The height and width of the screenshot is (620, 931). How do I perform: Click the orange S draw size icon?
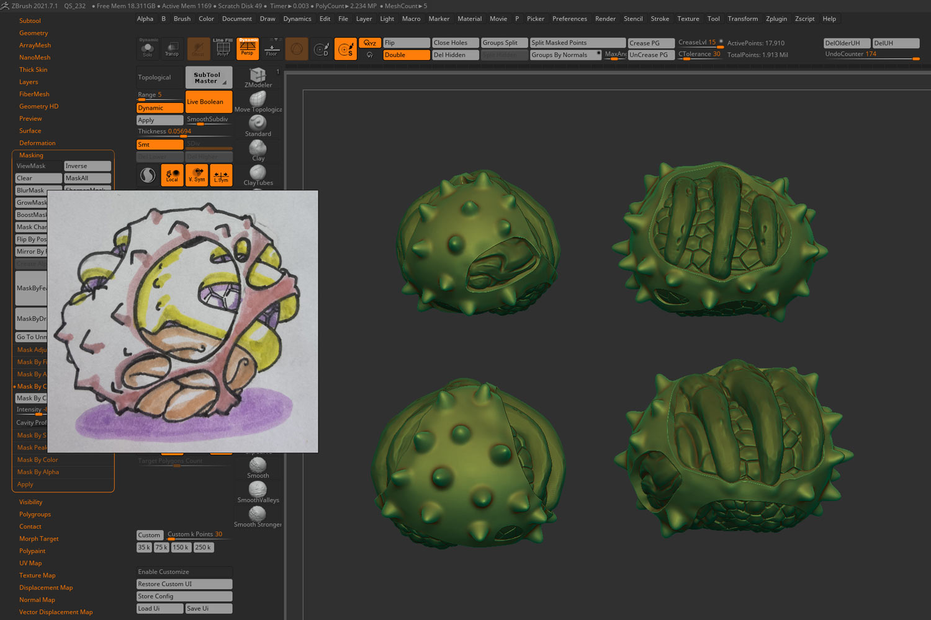346,49
